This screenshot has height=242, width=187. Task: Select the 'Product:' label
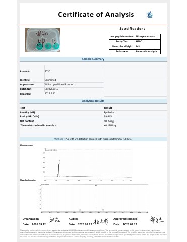pos(25,71)
